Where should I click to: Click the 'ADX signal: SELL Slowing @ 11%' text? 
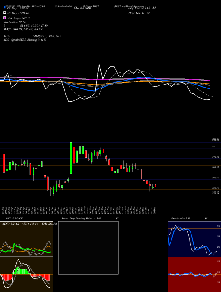[x=25, y=40]
